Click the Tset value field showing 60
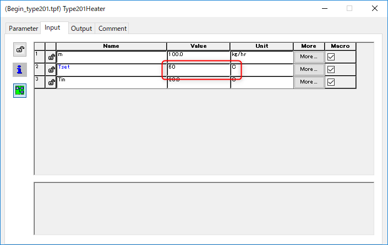 [198, 70]
